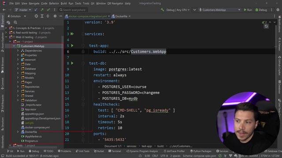Fold the environment block in gutter
282x158 pixels.
[83, 81]
